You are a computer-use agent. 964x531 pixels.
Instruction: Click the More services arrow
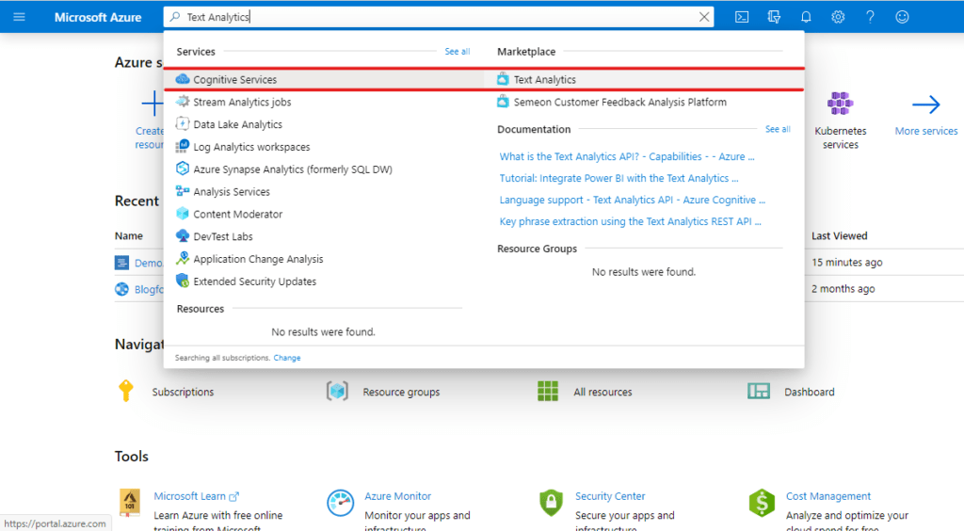coord(925,105)
